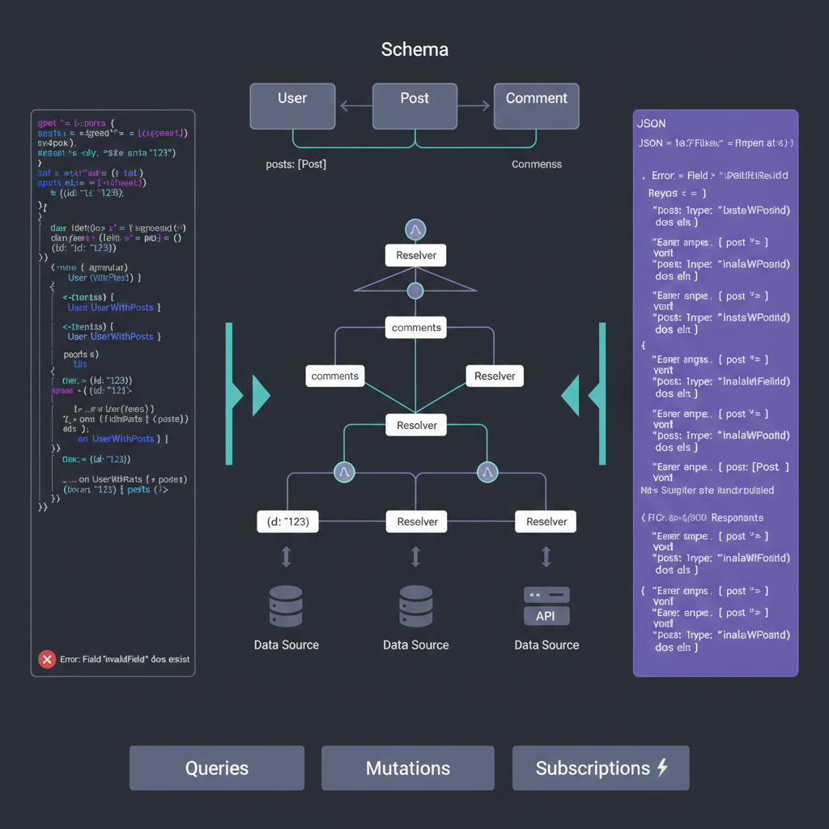829x829 pixels.
Task: Collapse the left code panel using teal arrow
Action: tap(261, 395)
